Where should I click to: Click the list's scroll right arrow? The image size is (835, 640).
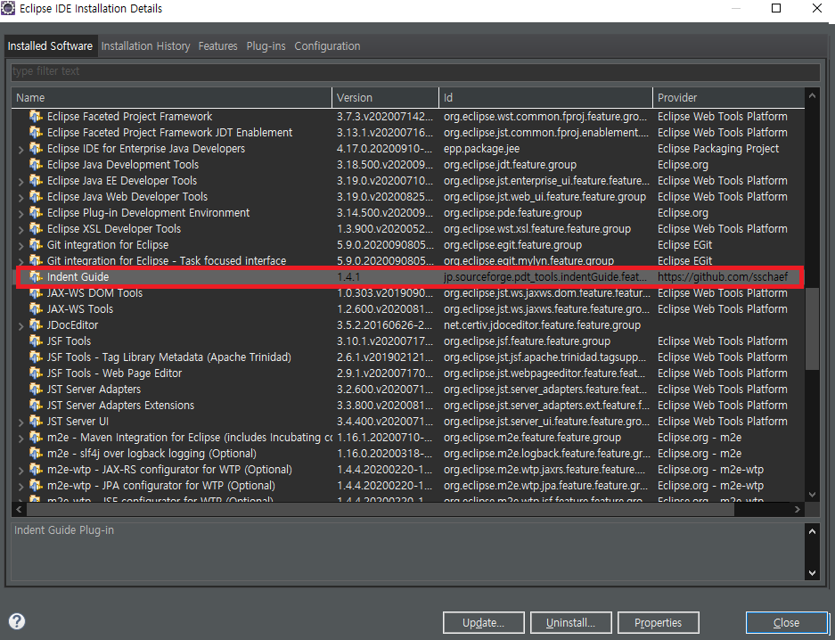[x=798, y=510]
